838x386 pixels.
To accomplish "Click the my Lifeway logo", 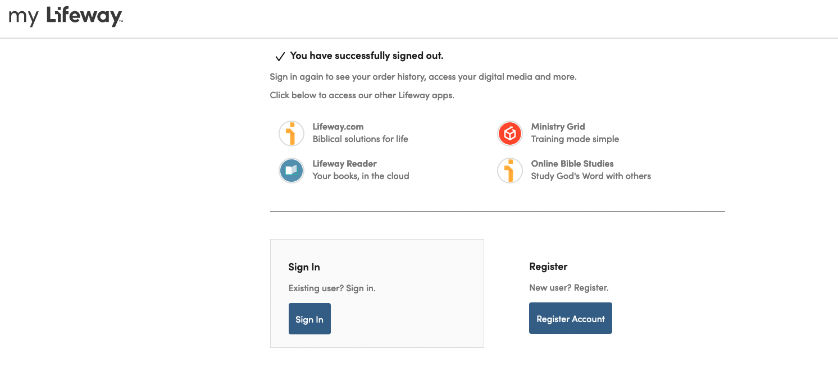I will tap(66, 16).
